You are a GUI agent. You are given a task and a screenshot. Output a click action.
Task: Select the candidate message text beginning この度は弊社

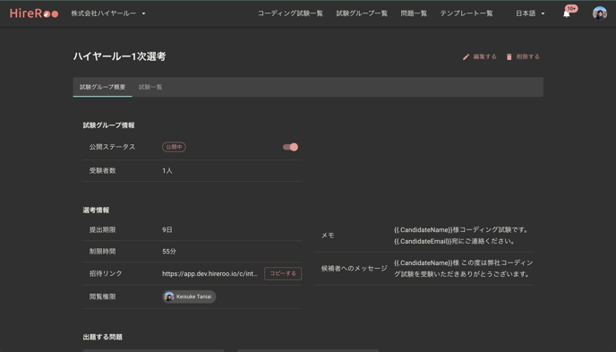point(464,269)
